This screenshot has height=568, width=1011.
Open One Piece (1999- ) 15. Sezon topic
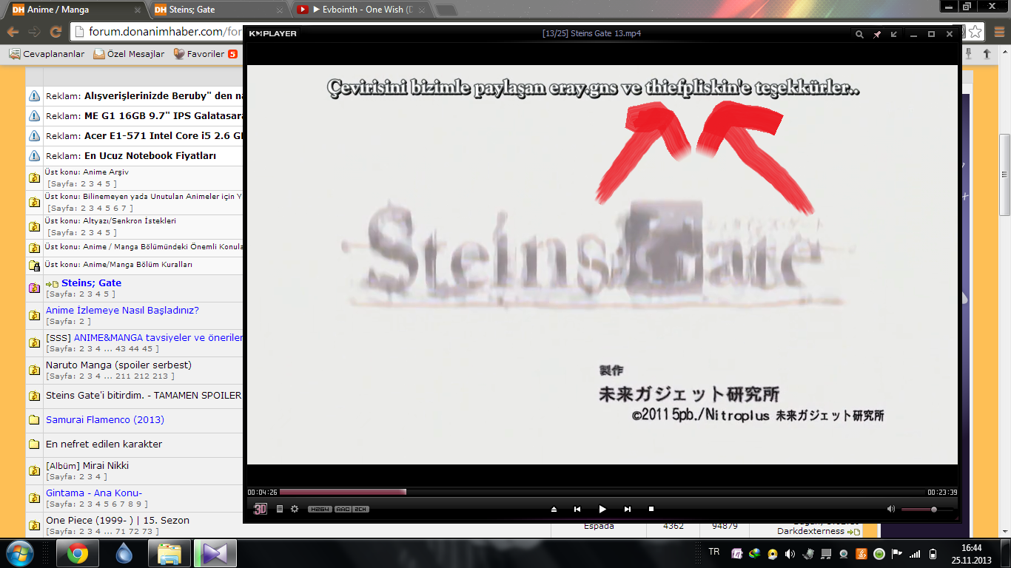click(x=118, y=520)
